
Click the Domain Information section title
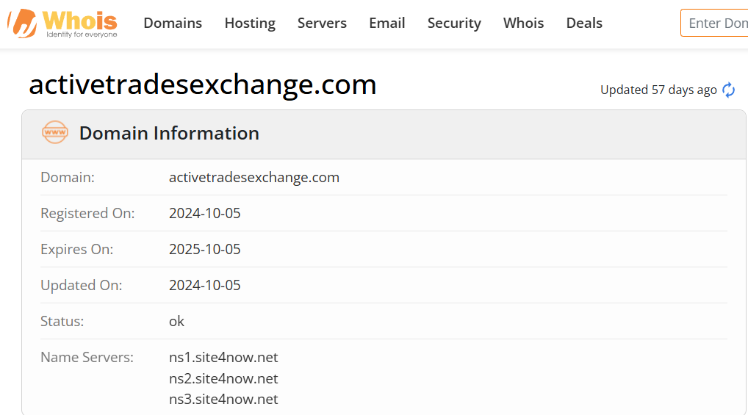(x=169, y=133)
